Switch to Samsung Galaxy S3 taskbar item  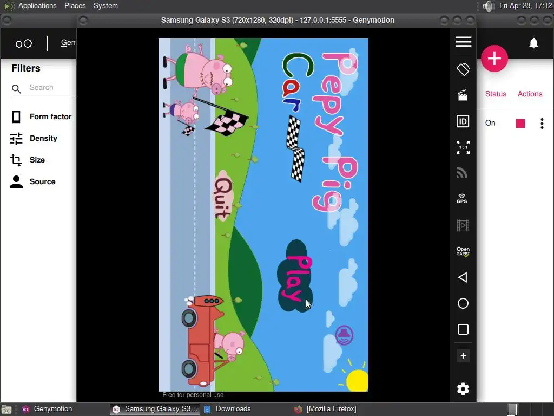155,409
